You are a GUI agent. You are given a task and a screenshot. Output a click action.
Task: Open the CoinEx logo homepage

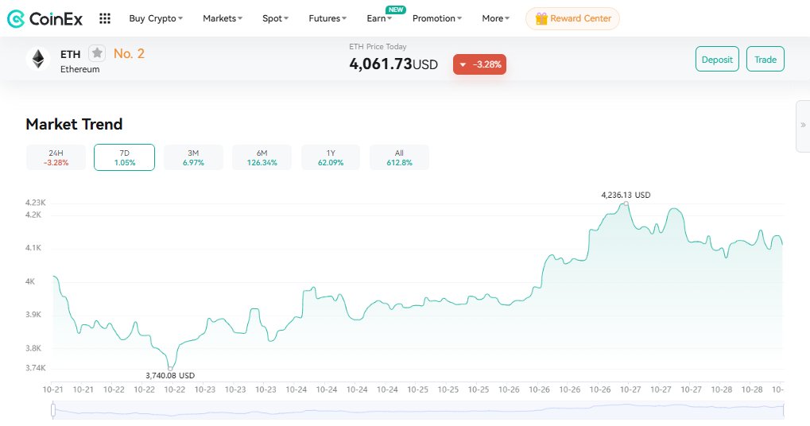(45, 18)
